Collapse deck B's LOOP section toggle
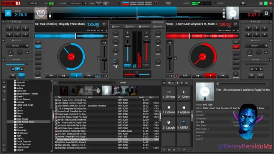This screenshot has width=274, height=154. coord(271,59)
